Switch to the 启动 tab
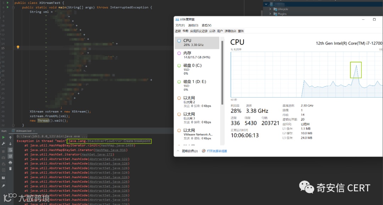 [x=212, y=31]
